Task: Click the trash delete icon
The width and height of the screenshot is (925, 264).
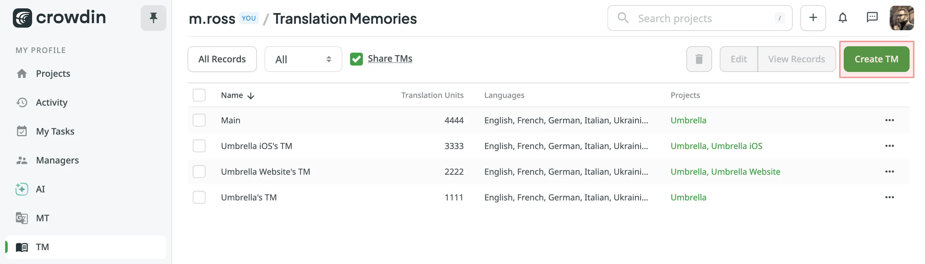Action: coord(699,59)
